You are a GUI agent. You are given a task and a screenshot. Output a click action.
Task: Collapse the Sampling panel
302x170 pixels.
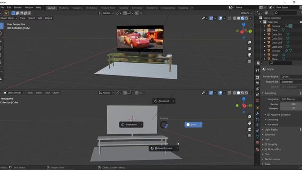pyautogui.click(x=270, y=93)
